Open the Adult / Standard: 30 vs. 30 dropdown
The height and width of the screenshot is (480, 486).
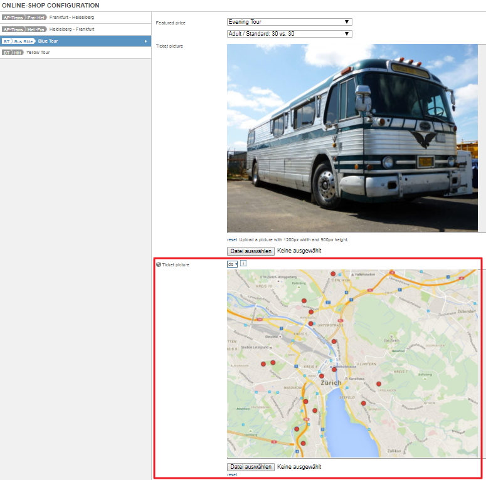point(290,34)
